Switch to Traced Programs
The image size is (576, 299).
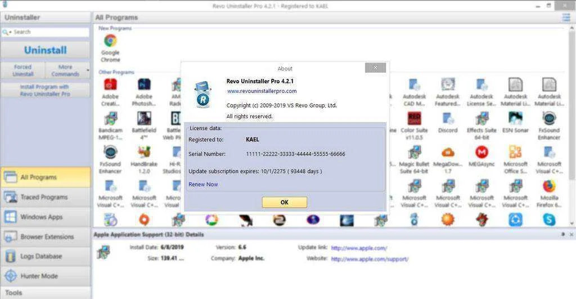click(x=46, y=197)
